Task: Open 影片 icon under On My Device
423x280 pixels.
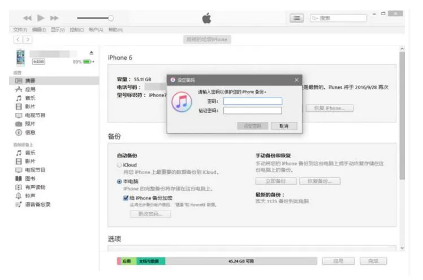Action: pyautogui.click(x=19, y=161)
